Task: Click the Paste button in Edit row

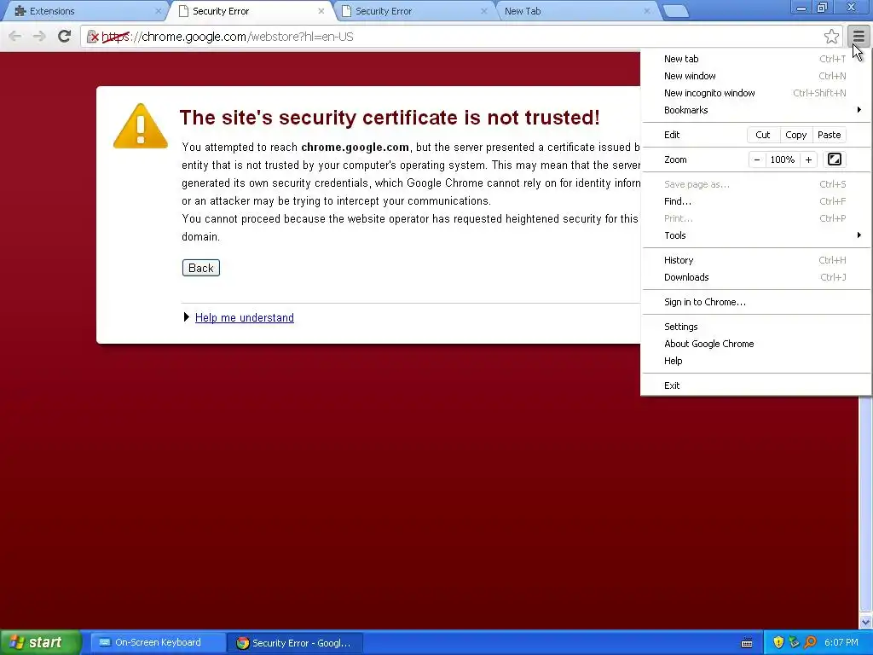Action: point(829,135)
